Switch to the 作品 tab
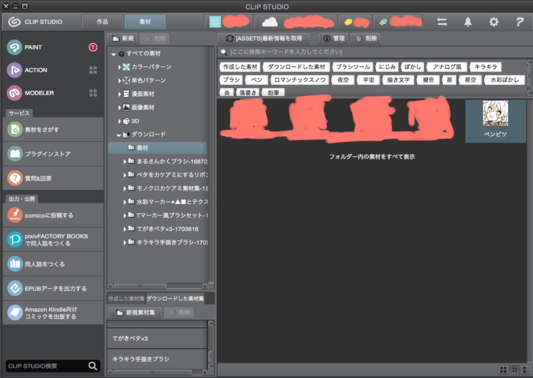Image resolution: width=533 pixels, height=378 pixels. point(102,22)
